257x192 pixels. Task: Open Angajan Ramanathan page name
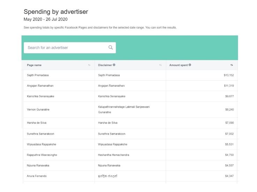tap(40, 86)
